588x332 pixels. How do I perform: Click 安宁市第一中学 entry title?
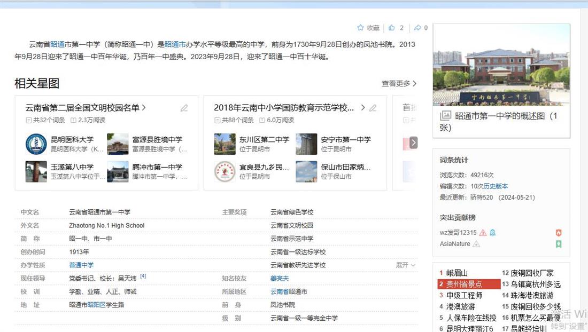[346, 140]
